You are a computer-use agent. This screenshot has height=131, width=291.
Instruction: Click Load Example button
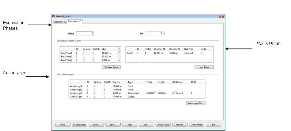pos(80,125)
